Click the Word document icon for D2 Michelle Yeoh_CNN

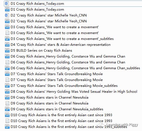click(7, 15)
